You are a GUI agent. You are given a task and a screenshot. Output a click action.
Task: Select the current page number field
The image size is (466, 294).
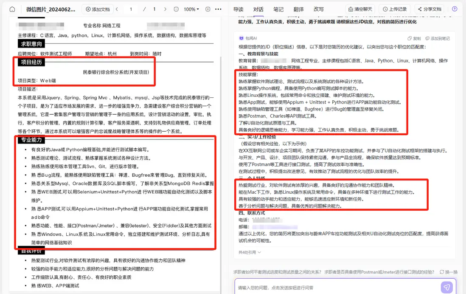pyautogui.click(x=131, y=9)
